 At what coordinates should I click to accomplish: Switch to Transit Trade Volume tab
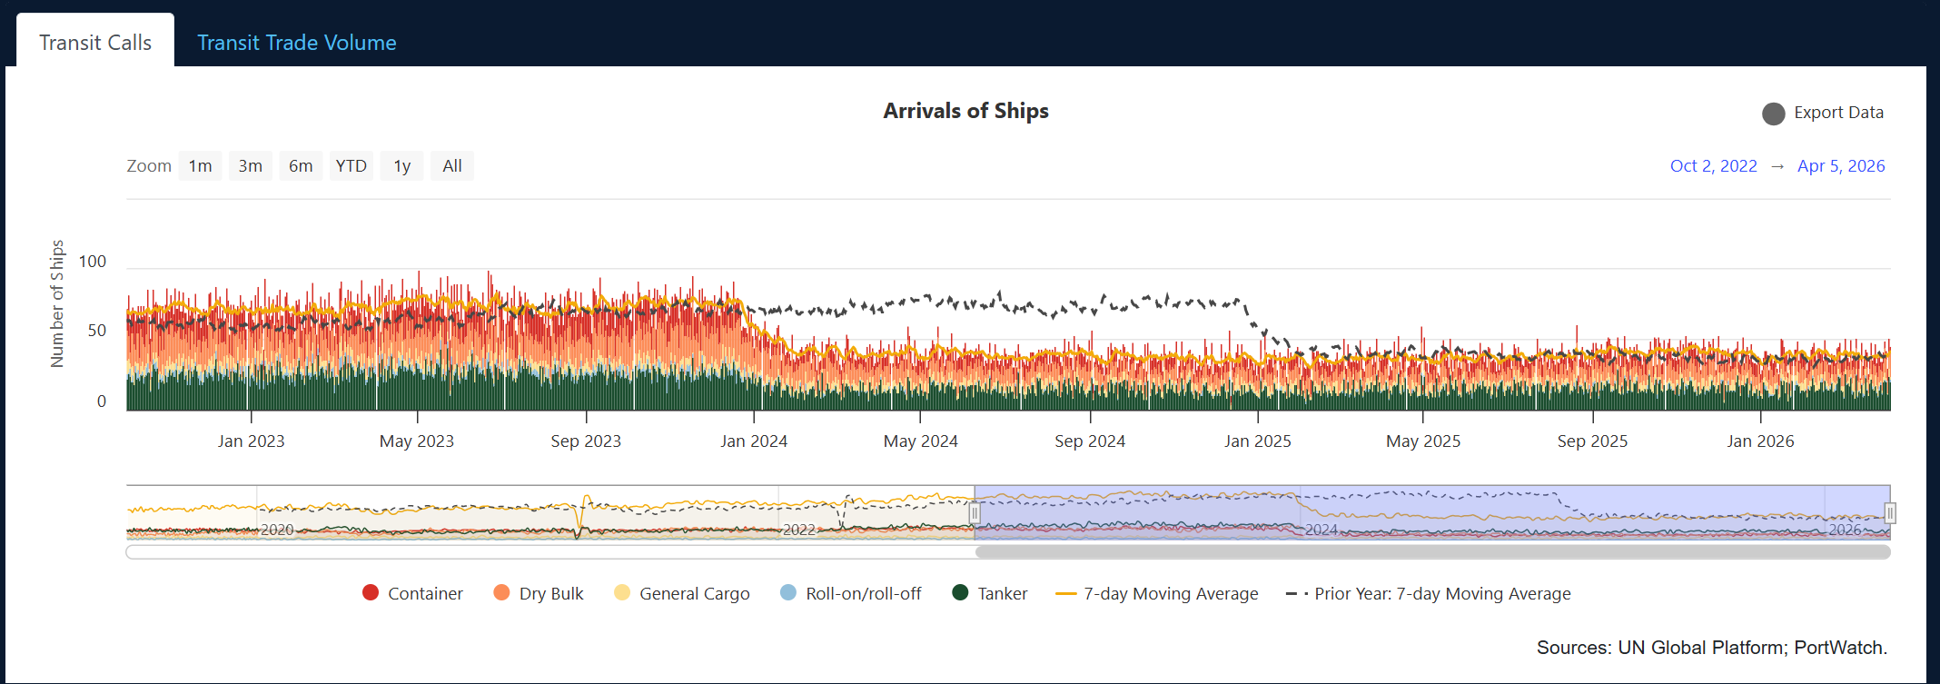296,43
